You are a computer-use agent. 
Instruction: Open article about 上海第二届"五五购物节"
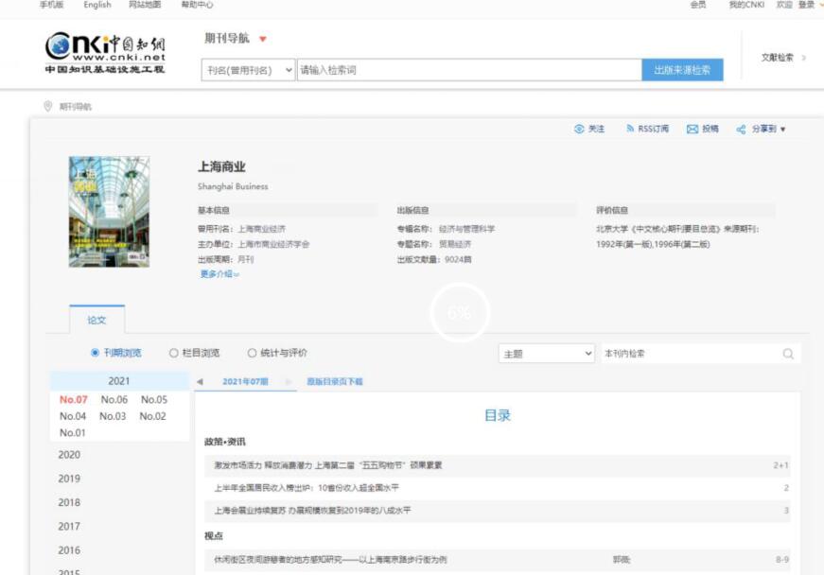(328, 465)
